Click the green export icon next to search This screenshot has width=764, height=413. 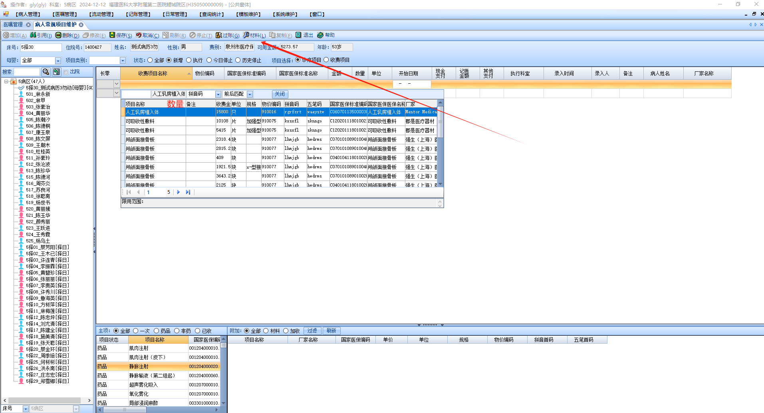coord(56,72)
